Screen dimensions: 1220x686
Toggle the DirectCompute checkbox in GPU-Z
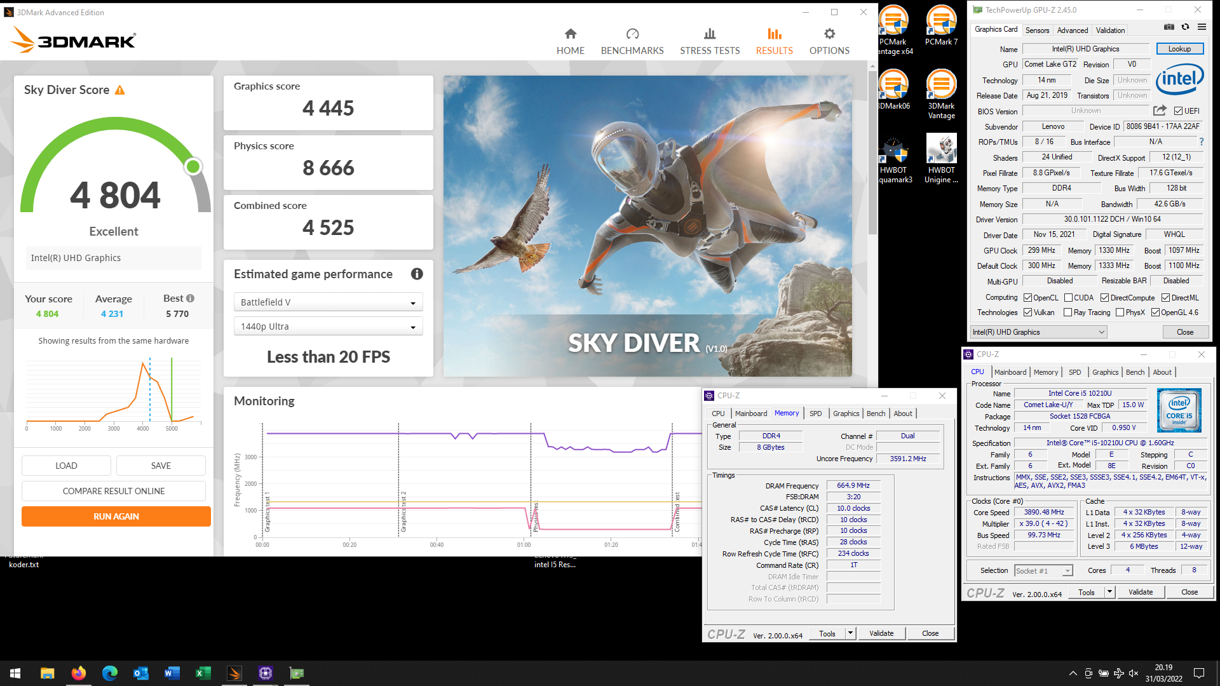pyautogui.click(x=1104, y=298)
